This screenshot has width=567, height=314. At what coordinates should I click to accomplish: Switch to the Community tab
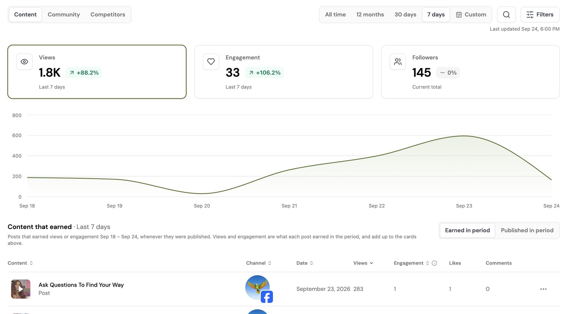(64, 15)
